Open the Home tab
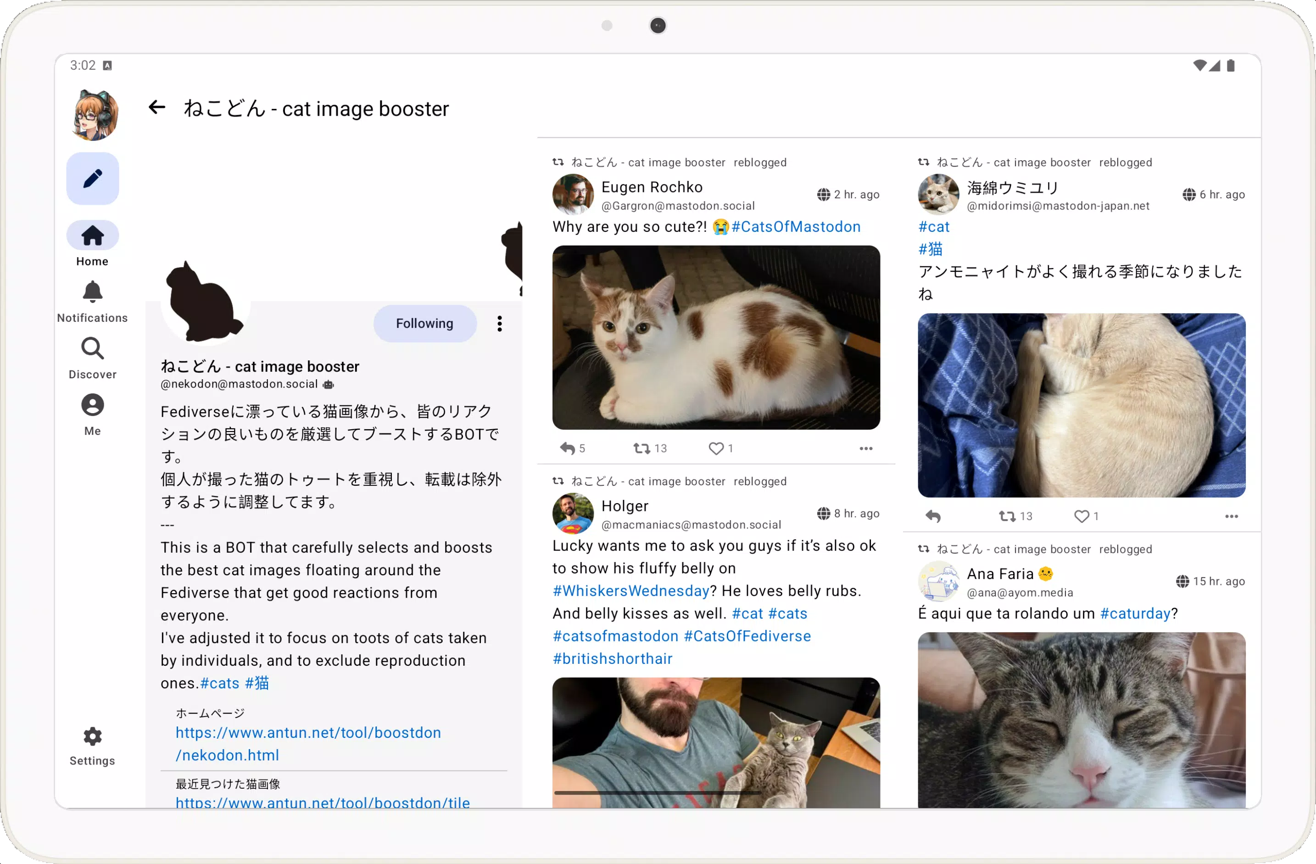This screenshot has height=864, width=1316. (92, 246)
